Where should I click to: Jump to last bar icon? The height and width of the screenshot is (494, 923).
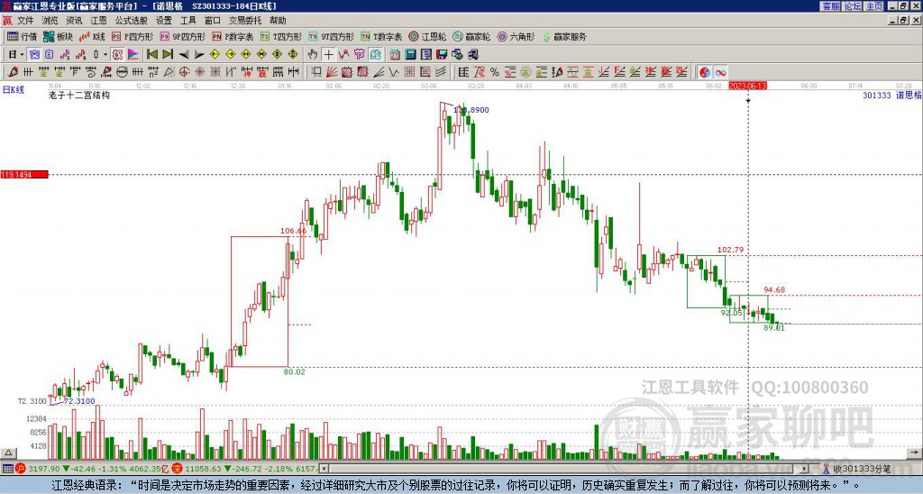168,54
